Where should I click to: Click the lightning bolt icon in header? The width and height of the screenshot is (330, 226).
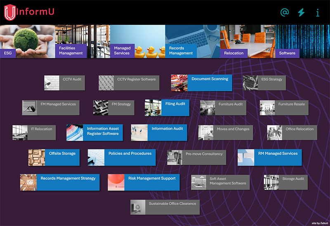click(x=301, y=12)
